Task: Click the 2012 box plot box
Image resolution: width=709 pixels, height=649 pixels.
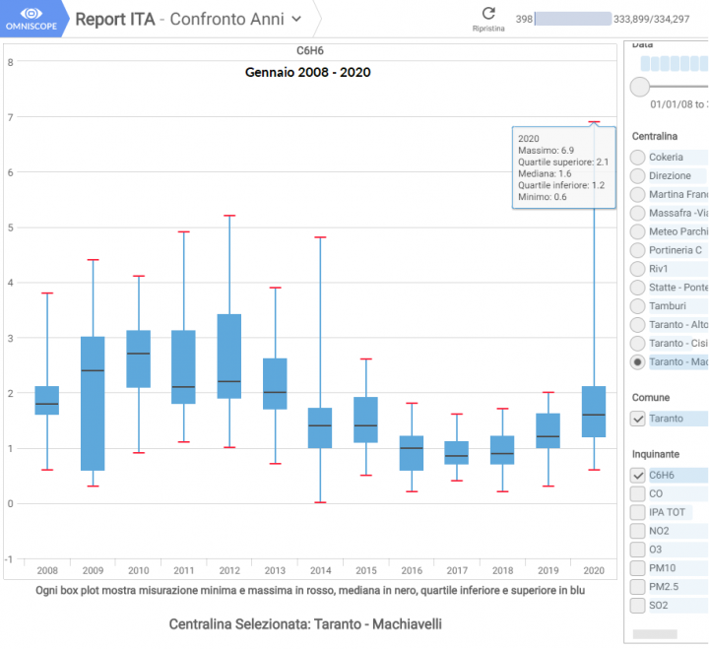Action: click(x=228, y=356)
